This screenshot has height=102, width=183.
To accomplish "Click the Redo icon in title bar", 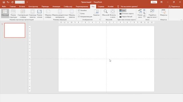I will [12, 2].
